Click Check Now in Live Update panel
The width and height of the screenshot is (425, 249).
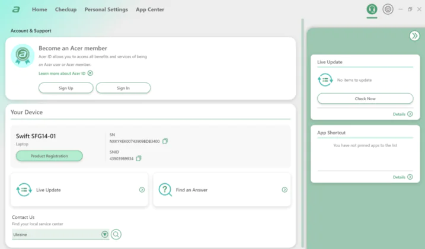coord(365,98)
